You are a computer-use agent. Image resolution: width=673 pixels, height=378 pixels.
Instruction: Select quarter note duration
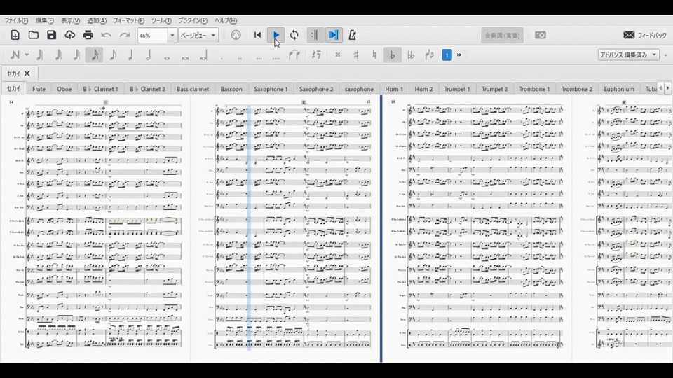[x=130, y=55]
